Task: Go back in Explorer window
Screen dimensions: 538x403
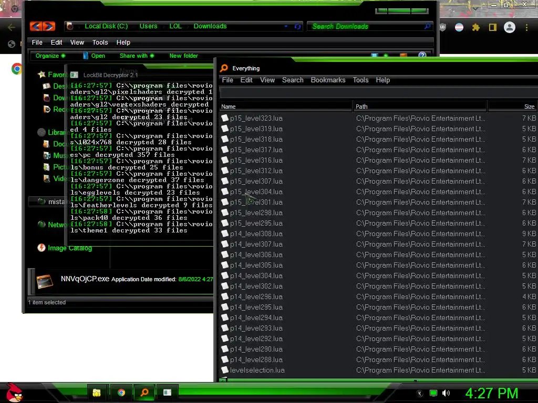Action: (36, 26)
